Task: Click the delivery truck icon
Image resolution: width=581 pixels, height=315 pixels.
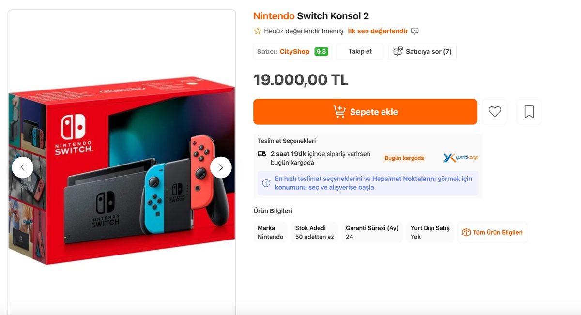Action: tap(262, 153)
